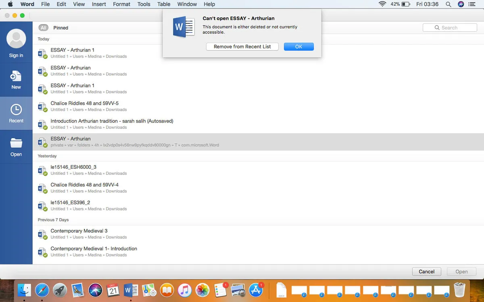Click the document icon beside le15146_ESH6000_3
Viewport: 484px width, 302px height.
(x=42, y=170)
